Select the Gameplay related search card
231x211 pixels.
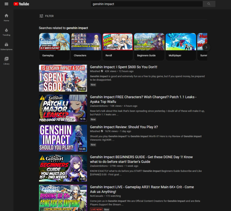pyautogui.click(x=54, y=47)
